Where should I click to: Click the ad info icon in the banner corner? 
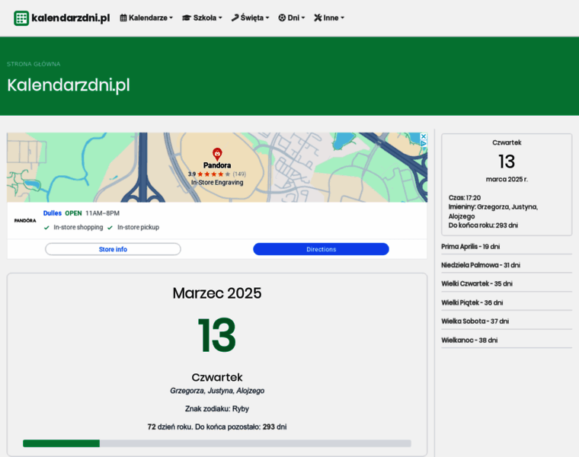tap(424, 137)
